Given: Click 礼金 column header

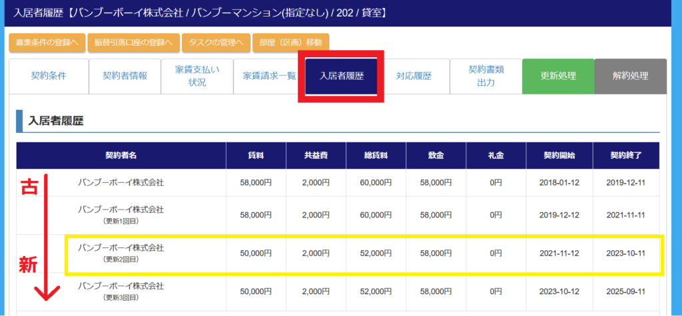Looking at the screenshot, I should click(x=496, y=156).
